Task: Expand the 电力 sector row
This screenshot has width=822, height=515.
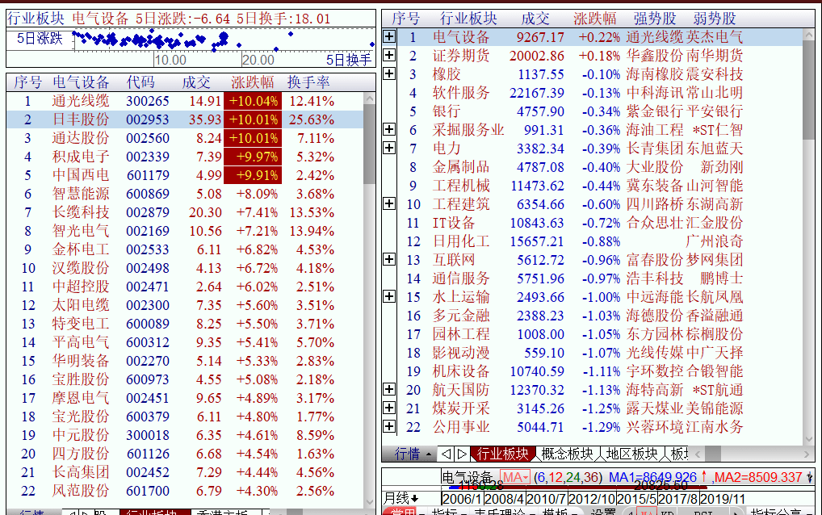Action: pyautogui.click(x=389, y=148)
